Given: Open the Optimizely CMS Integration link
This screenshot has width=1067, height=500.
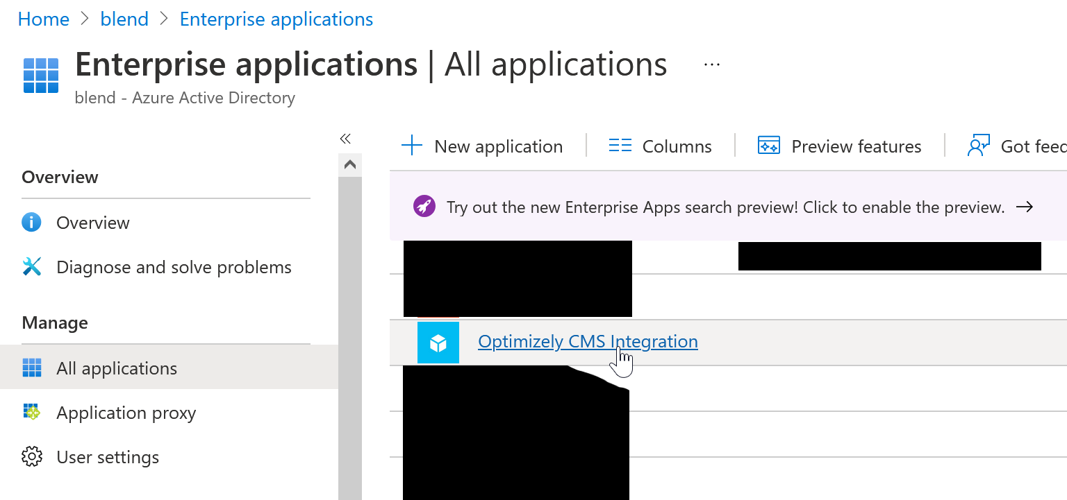Looking at the screenshot, I should click(x=588, y=342).
